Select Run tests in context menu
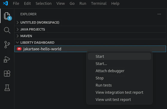The width and height of the screenshot is (167, 109). point(119,85)
